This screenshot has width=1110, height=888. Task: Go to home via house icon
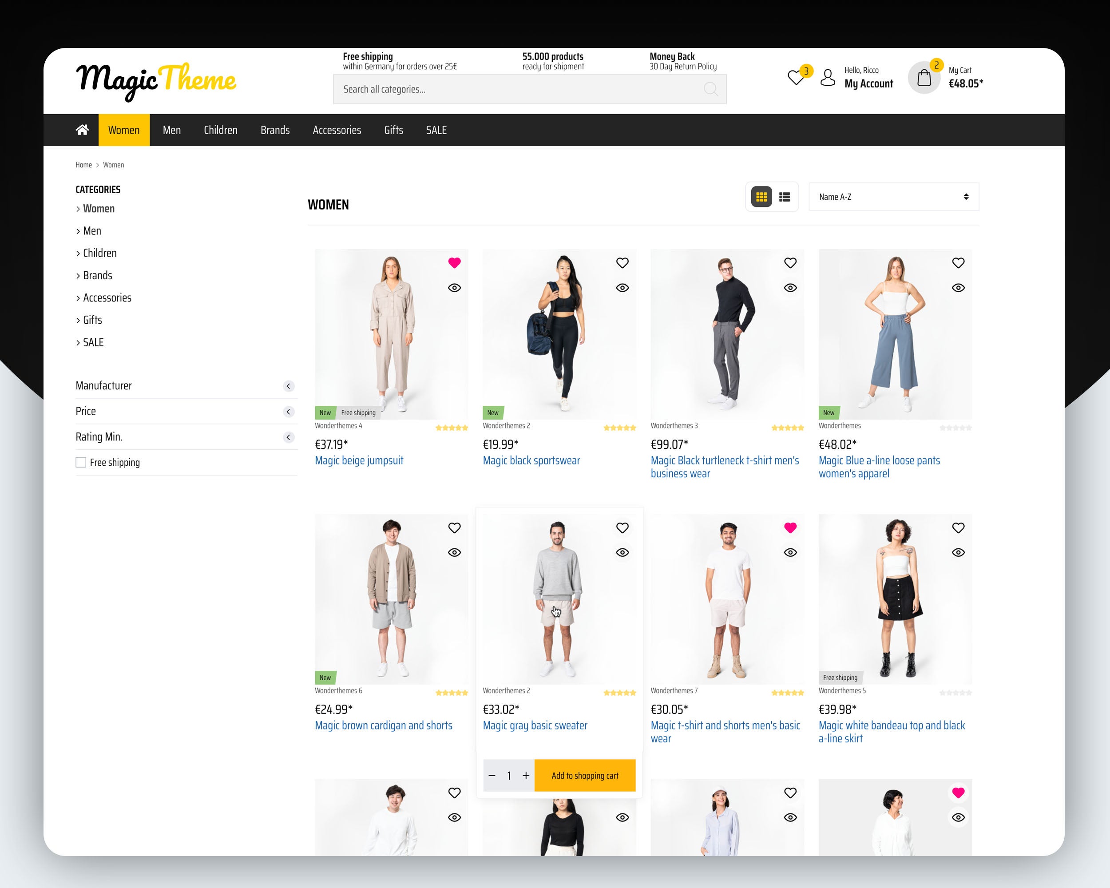(82, 130)
